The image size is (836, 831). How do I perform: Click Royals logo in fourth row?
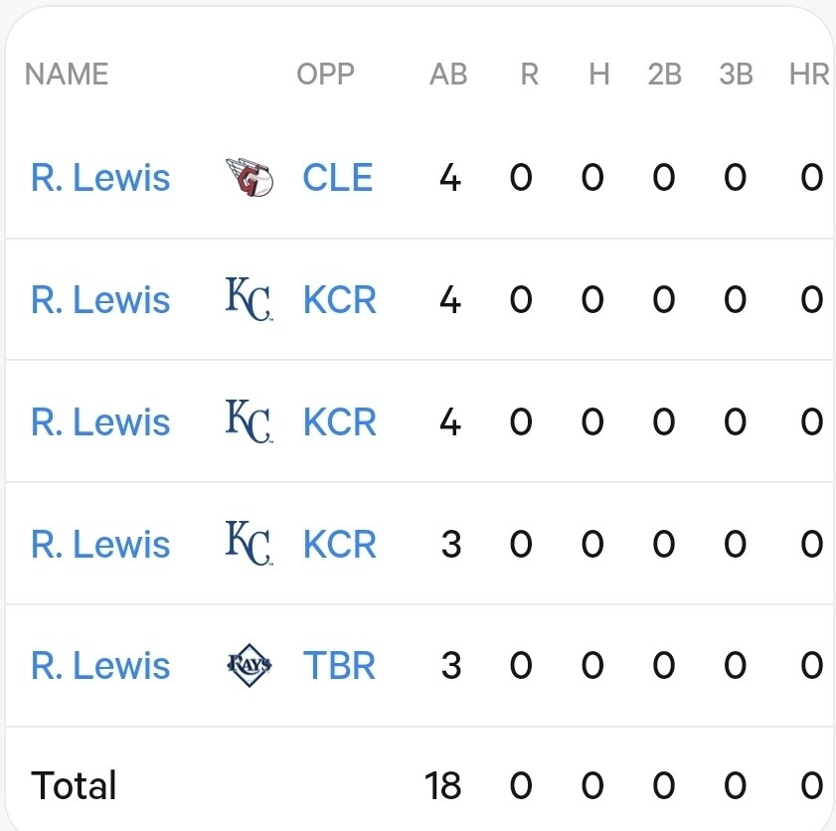point(249,544)
